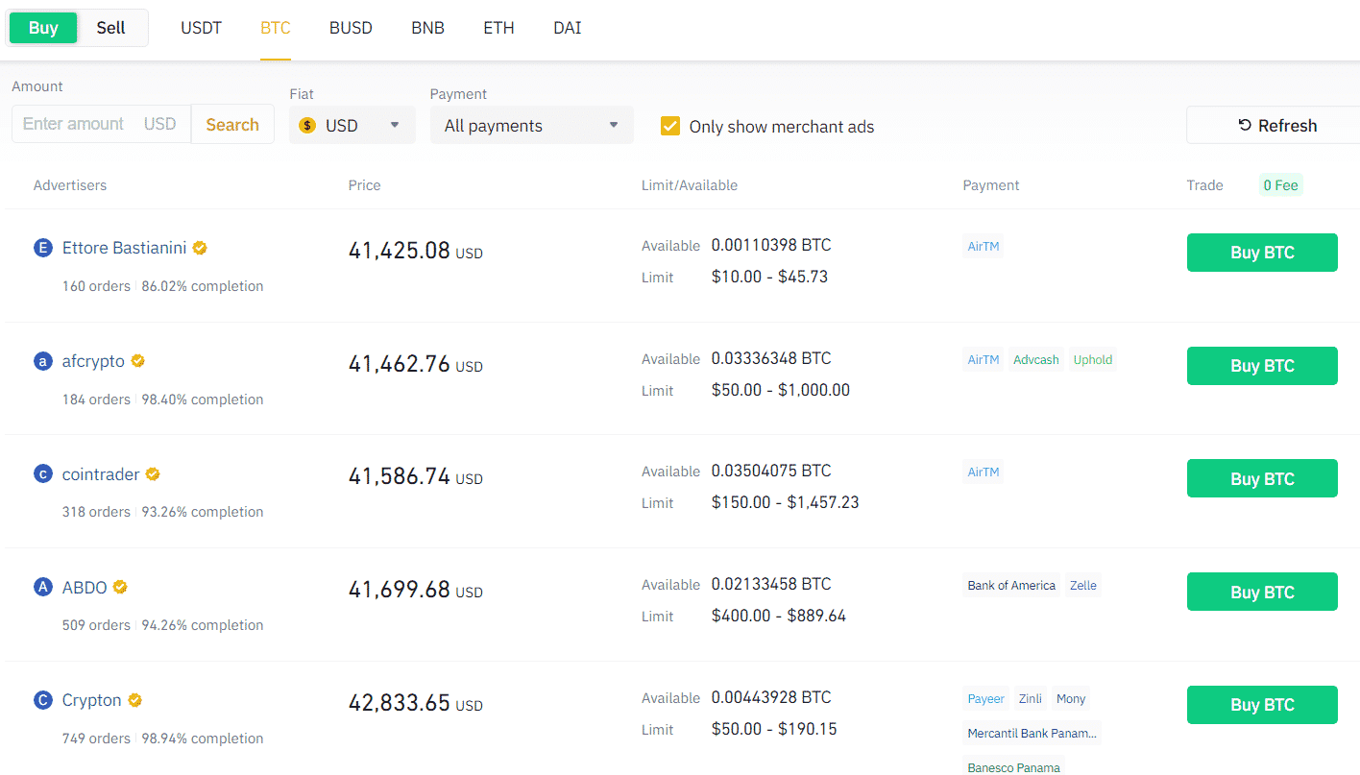
Task: Select the ETH tab
Action: (x=498, y=28)
